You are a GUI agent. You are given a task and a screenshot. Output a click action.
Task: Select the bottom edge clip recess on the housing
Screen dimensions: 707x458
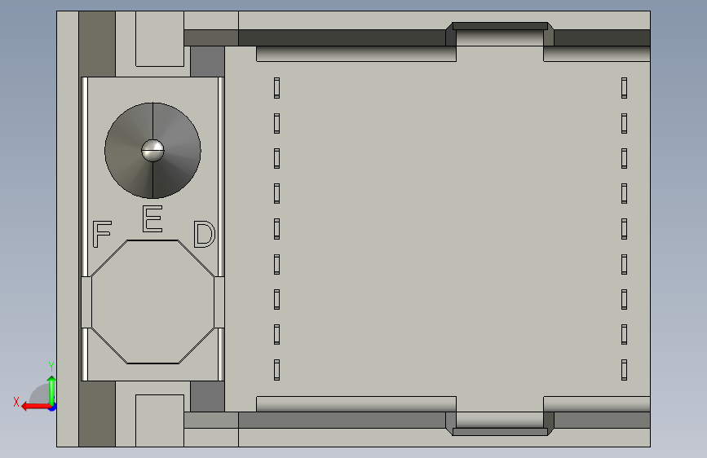click(500, 424)
